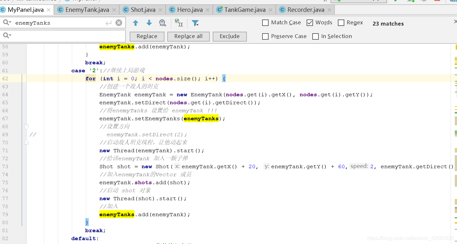The height and width of the screenshot is (244, 457).
Task: Click the select all occurrences icon
Action: pyautogui.click(x=179, y=23)
